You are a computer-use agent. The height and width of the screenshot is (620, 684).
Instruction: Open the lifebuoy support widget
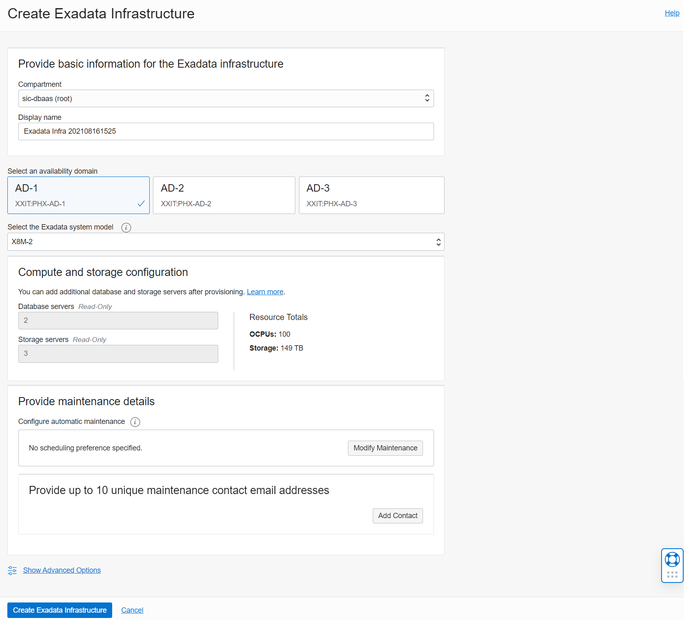coord(672,559)
